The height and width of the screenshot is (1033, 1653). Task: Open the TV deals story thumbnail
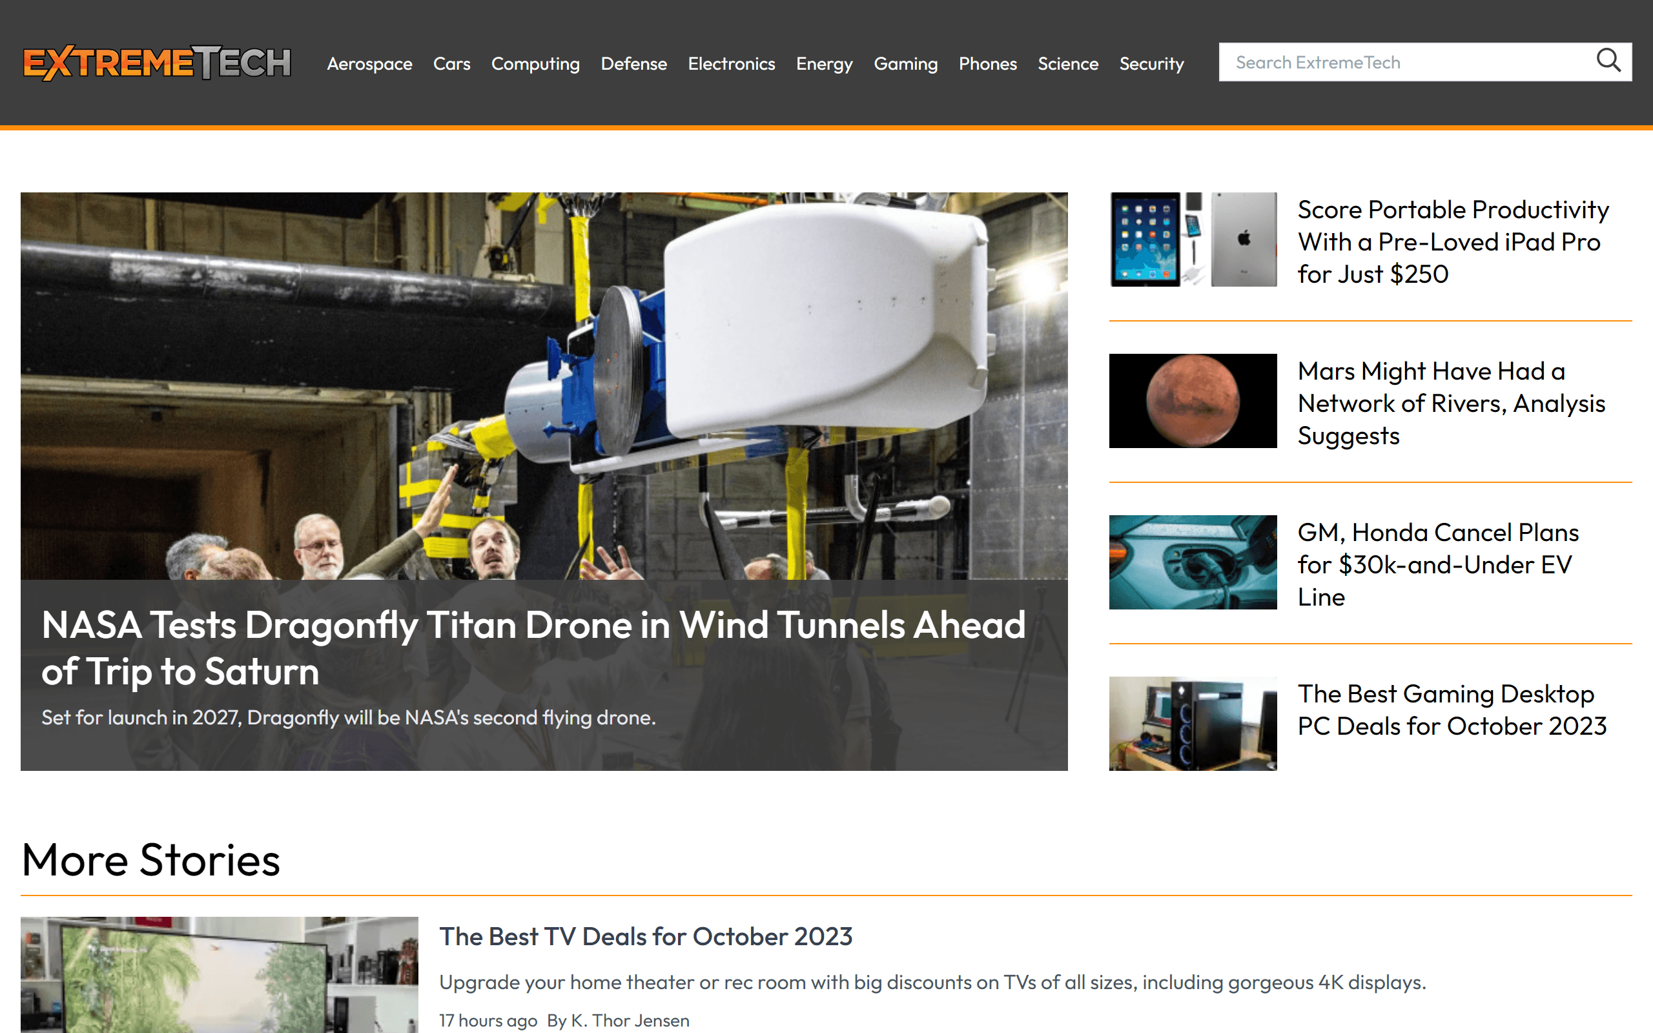point(219,974)
